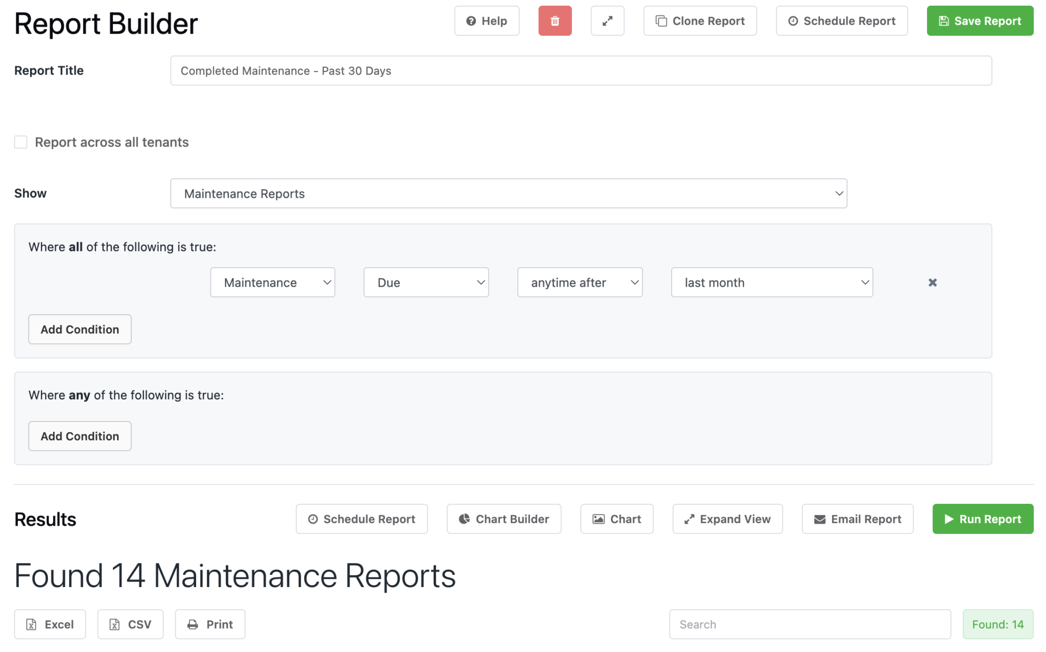Open the anytime after operator dropdown

(x=580, y=282)
